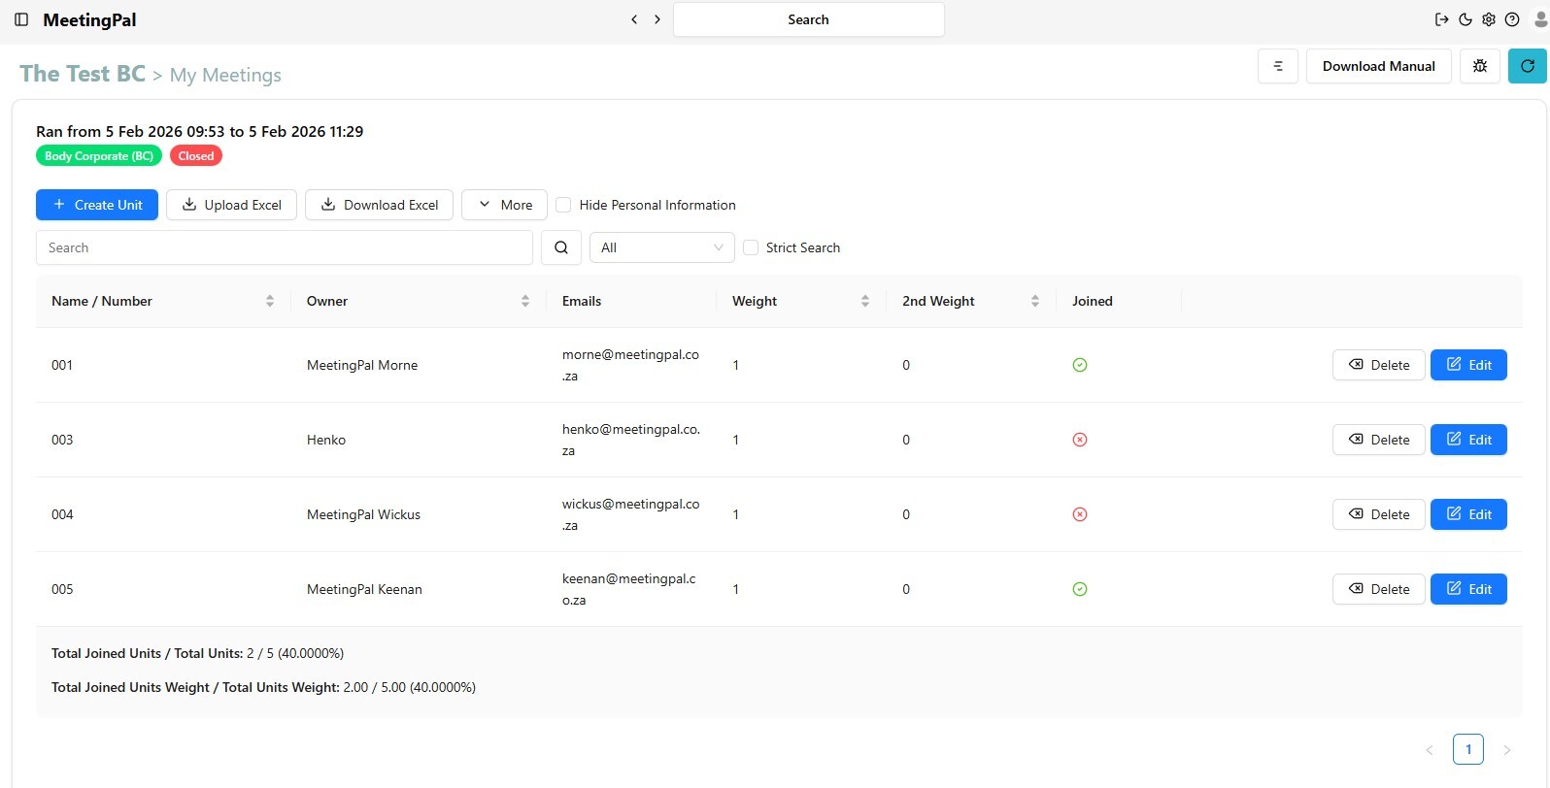Open settings via the gear icon
Screen dimensions: 1550x788
(x=1489, y=19)
